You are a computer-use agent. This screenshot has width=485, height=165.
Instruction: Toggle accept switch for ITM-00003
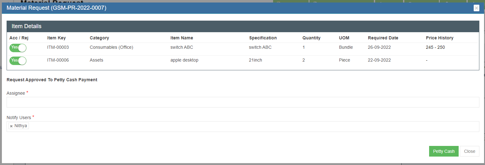coord(18,48)
